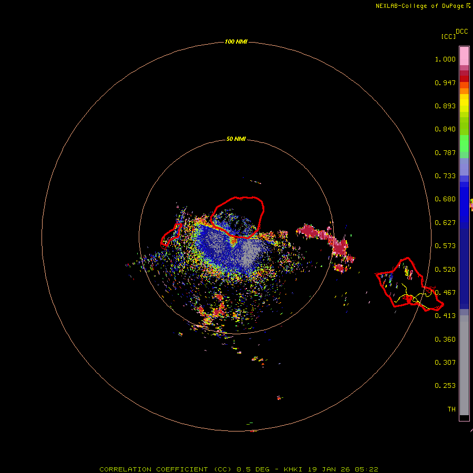Image resolution: width=473 pixels, height=473 pixels.
Task: Click the 1.000 value on the color scale
Action: coord(445,59)
